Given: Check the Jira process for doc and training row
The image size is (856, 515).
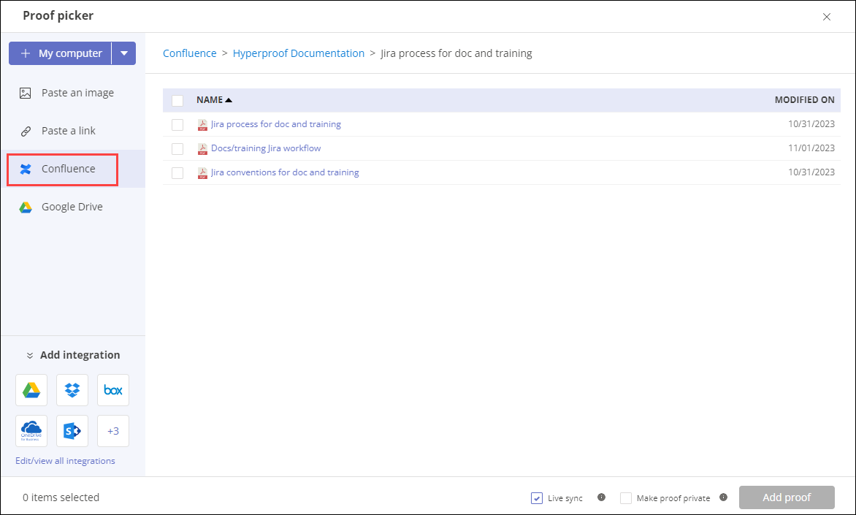Looking at the screenshot, I should click(177, 124).
